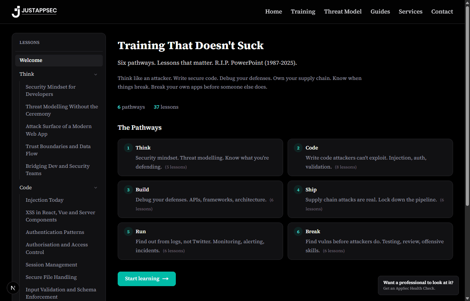This screenshot has height=301, width=470.
Task: Open the Next.js dev tools badge
Action: click(13, 288)
